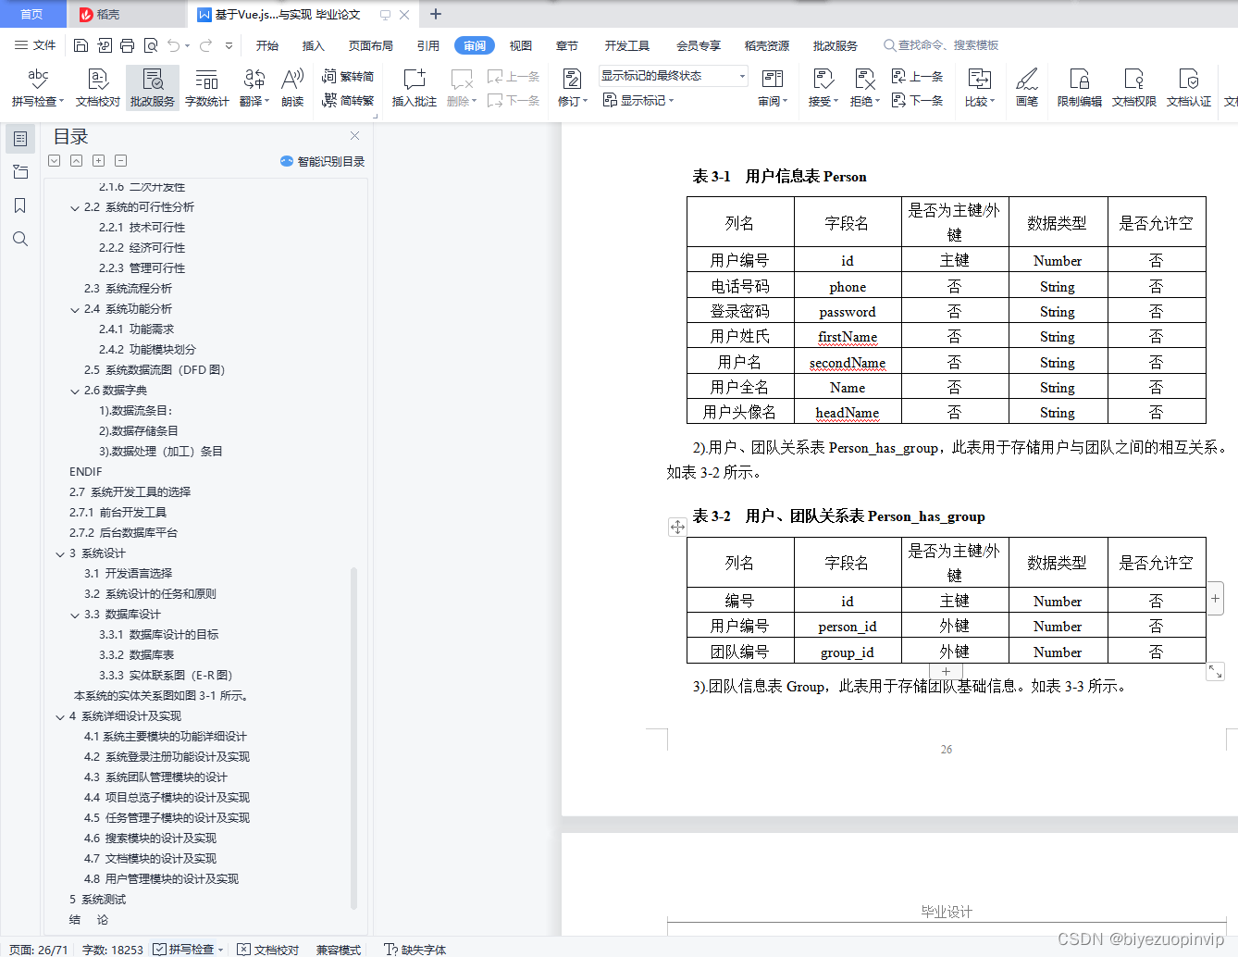Add a column with the table plus button
Viewport: 1238px width, 957px height.
point(1215,599)
